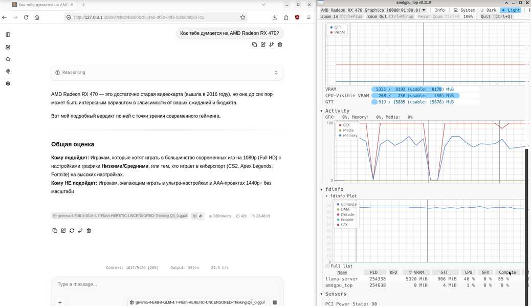Go back in browser history

(5, 17)
